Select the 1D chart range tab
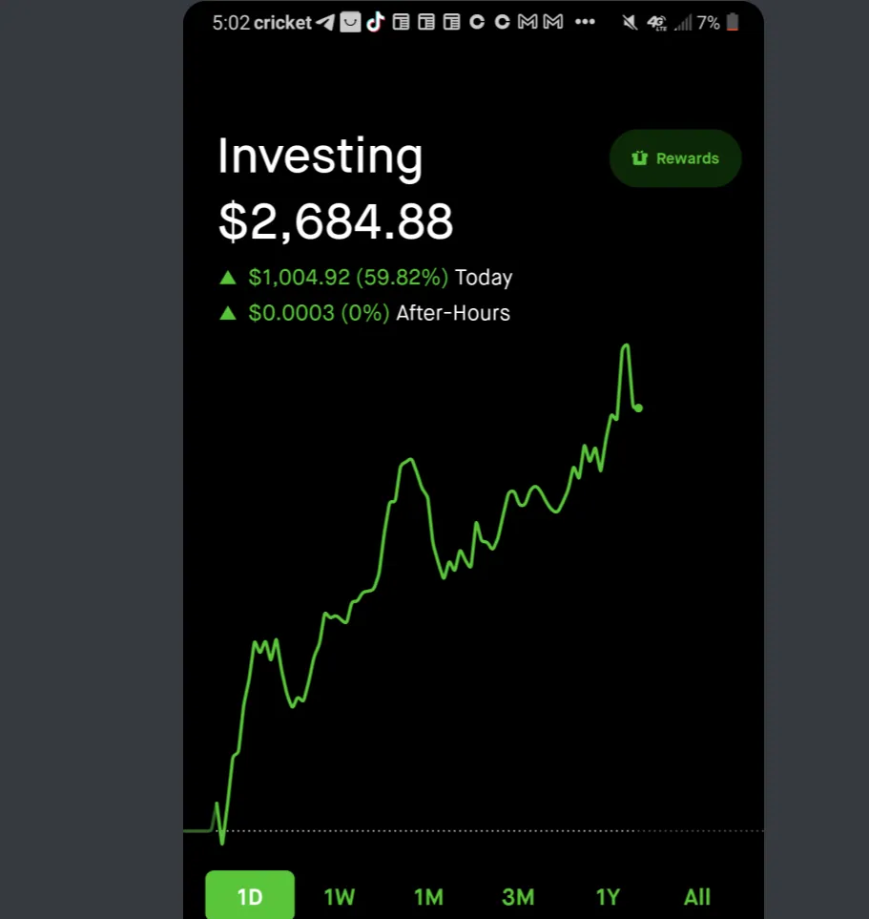The width and height of the screenshot is (869, 919). pyautogui.click(x=250, y=896)
